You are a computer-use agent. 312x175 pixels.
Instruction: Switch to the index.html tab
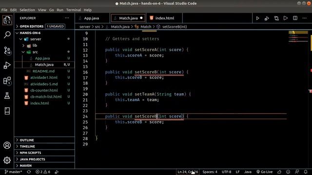click(164, 18)
